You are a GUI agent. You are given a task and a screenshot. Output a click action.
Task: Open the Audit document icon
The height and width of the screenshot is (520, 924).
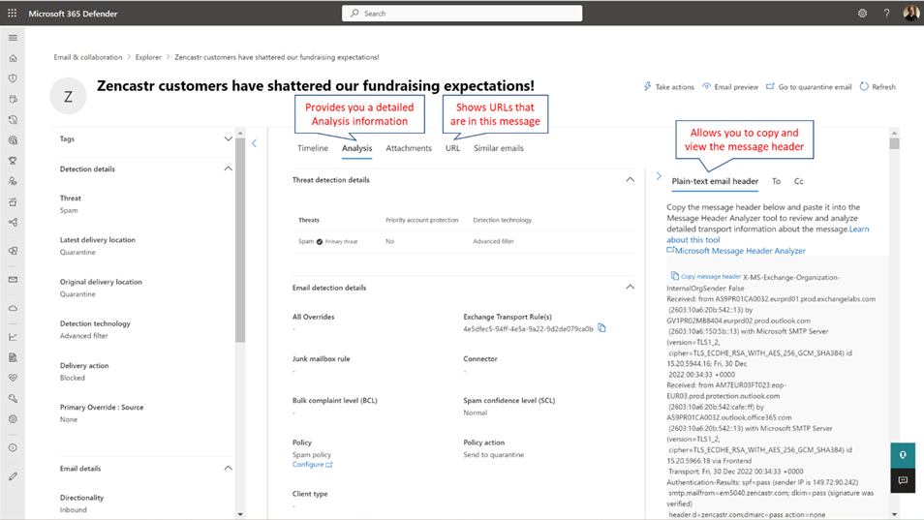(x=13, y=357)
